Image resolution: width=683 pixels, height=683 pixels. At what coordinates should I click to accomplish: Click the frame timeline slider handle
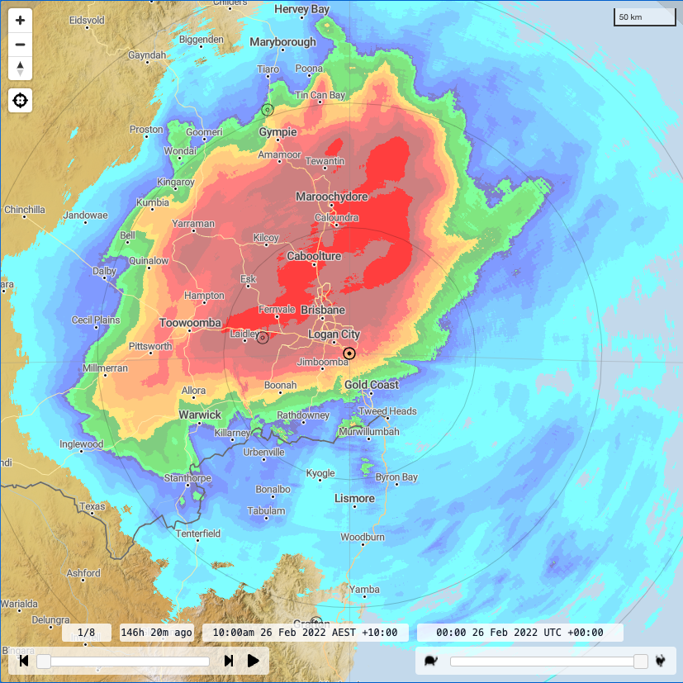pyautogui.click(x=44, y=662)
